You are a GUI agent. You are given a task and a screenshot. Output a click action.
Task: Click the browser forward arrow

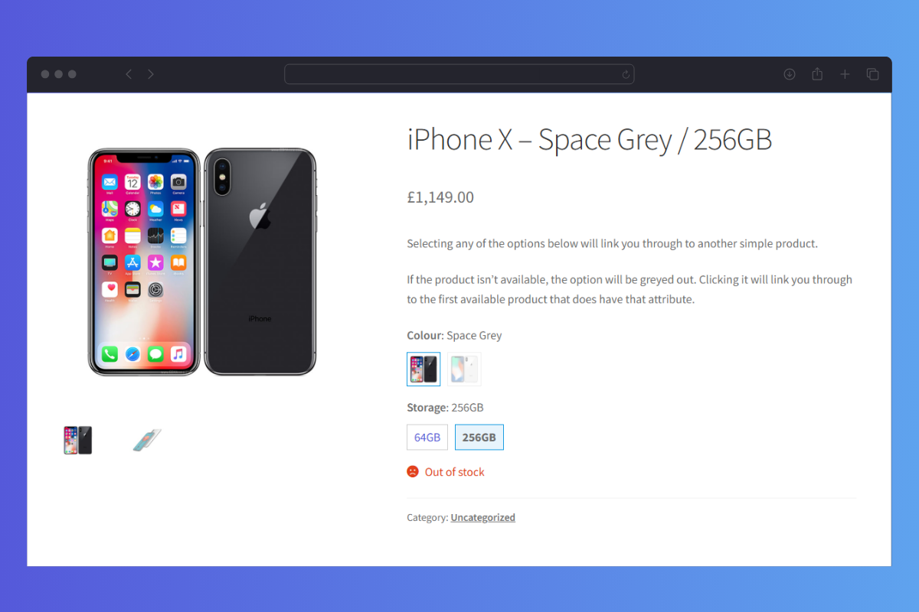(151, 74)
